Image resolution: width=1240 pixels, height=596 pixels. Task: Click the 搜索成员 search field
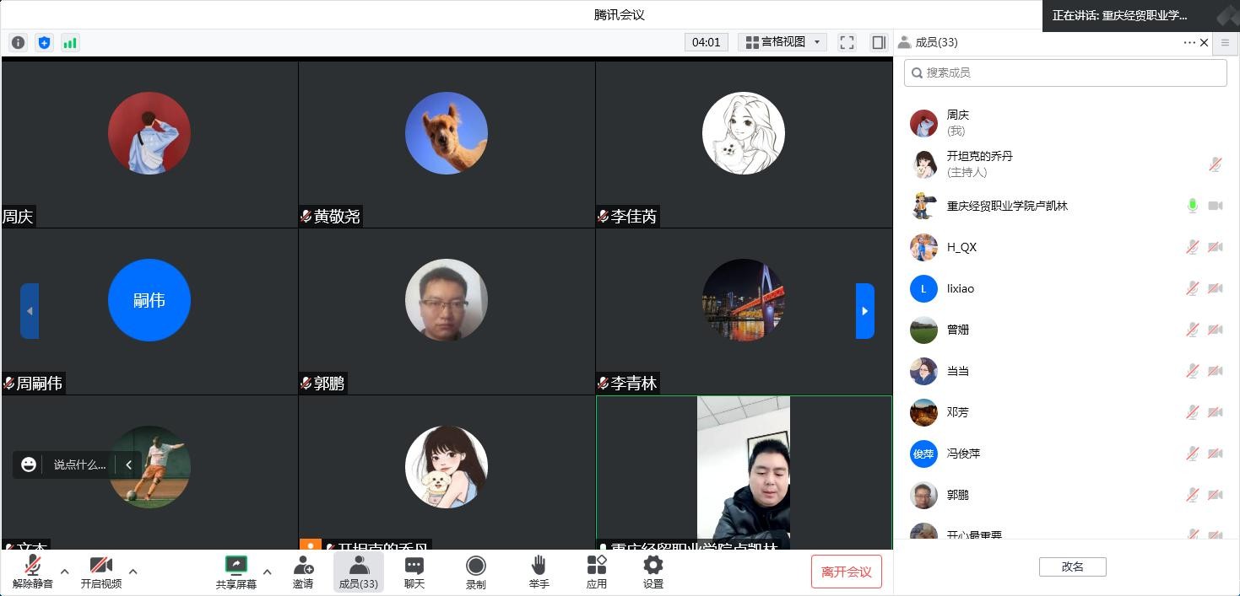pyautogui.click(x=1065, y=72)
